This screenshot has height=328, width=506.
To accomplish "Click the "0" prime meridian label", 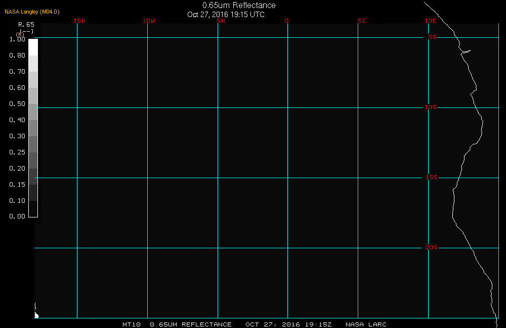I will [x=286, y=21].
